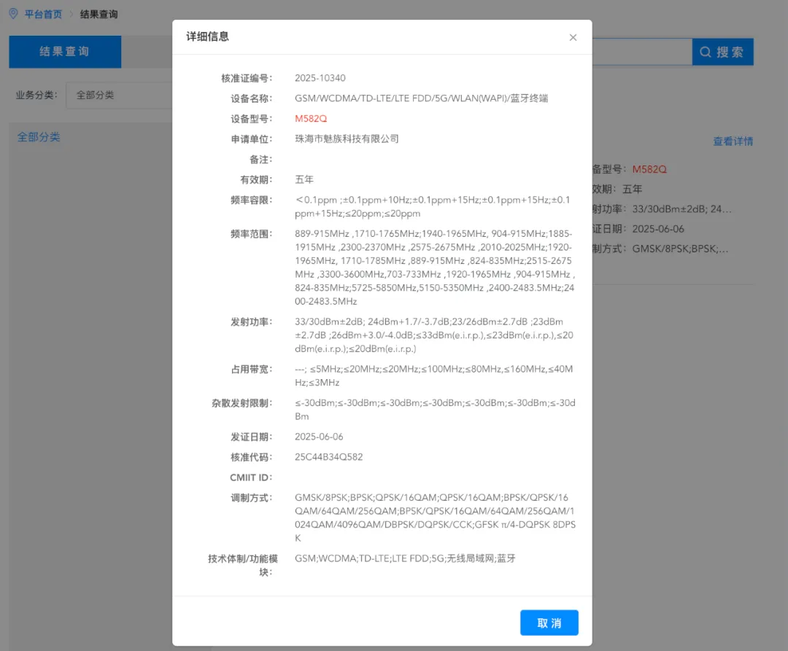Click 发证日期 value 2025-06-06 in dialog
Image resolution: width=788 pixels, height=651 pixels.
click(x=319, y=437)
